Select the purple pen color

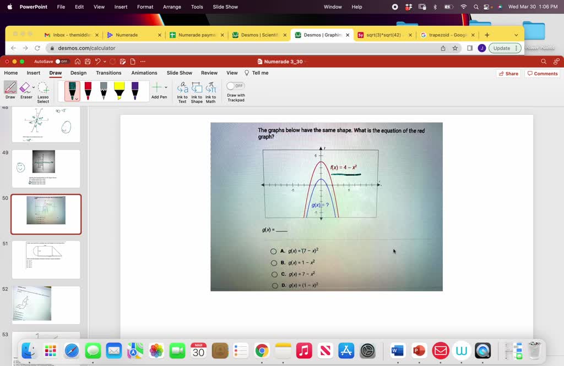click(135, 90)
